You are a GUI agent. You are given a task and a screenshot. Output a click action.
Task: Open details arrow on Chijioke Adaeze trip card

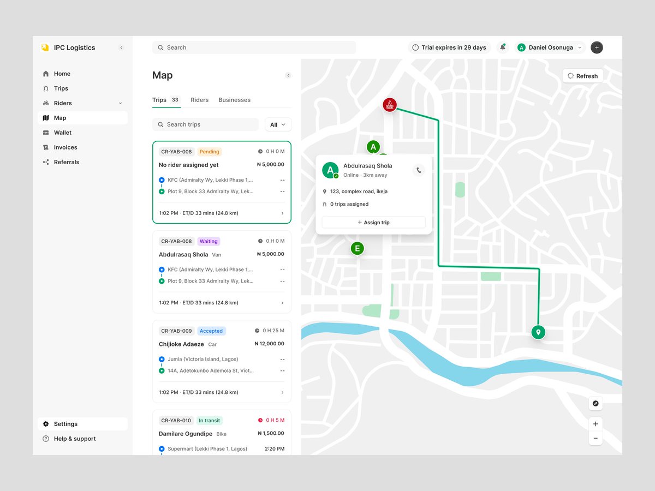tap(282, 392)
